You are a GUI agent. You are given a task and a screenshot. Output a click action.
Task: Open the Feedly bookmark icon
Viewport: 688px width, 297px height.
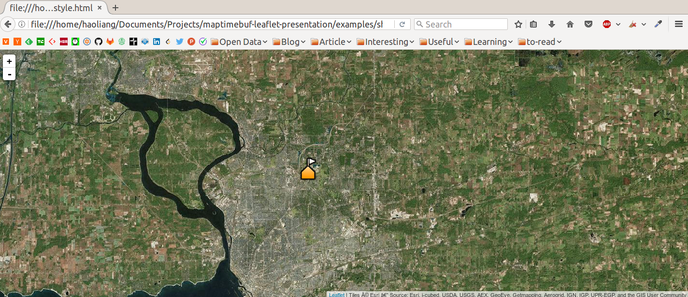pos(29,42)
